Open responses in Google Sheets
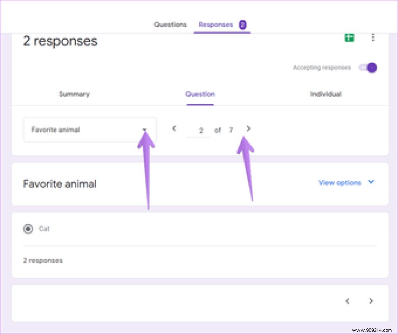 349,38
